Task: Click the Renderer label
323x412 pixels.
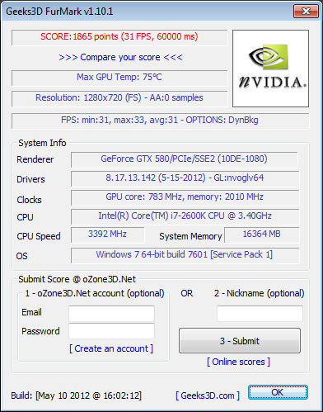Action: pyautogui.click(x=35, y=159)
